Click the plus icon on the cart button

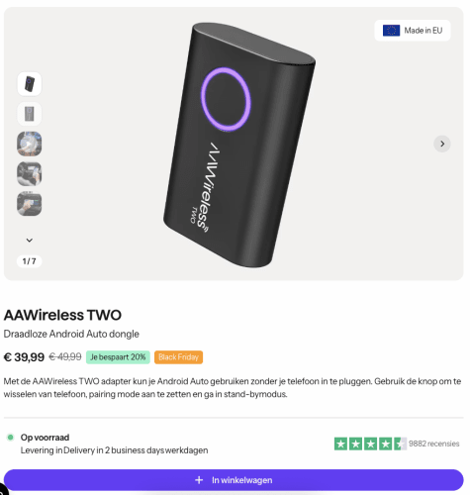click(199, 480)
